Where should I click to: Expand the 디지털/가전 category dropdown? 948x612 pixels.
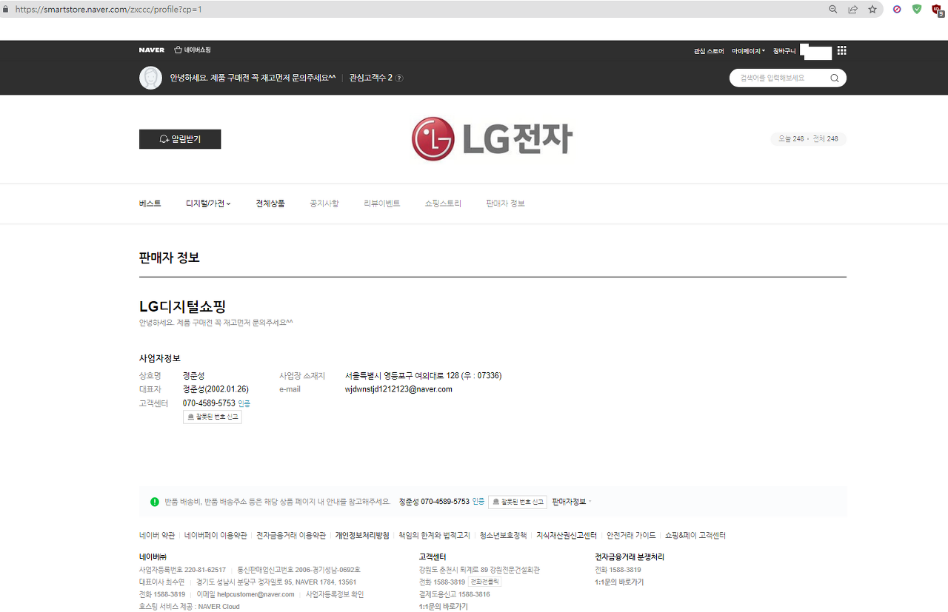(208, 204)
